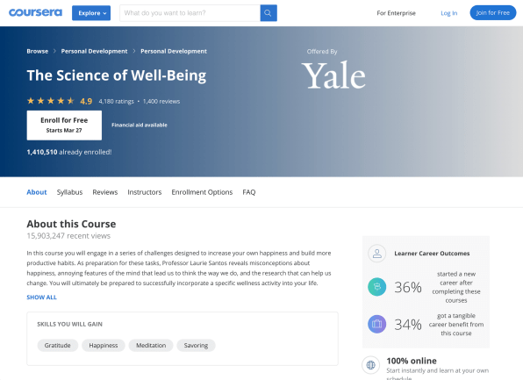Select the Enrollment Options tab
Viewport: 523px width, 380px height.
point(202,192)
